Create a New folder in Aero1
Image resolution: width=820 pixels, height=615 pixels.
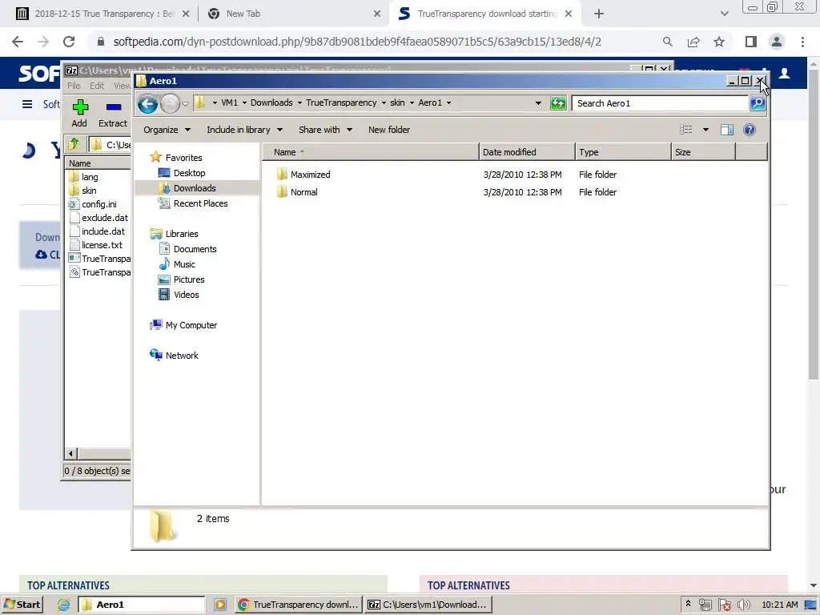(388, 130)
